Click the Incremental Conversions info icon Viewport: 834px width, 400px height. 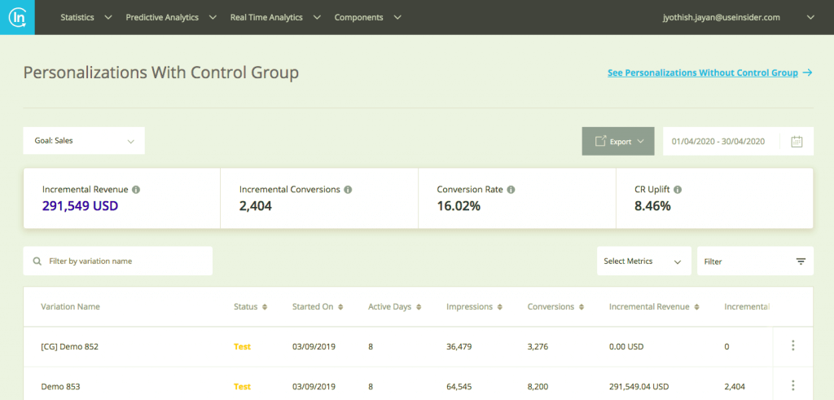pos(348,190)
